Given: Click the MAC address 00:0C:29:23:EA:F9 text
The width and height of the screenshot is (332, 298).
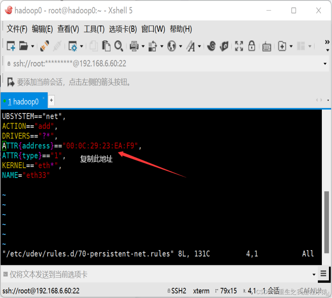Looking at the screenshot, I should pos(100,146).
